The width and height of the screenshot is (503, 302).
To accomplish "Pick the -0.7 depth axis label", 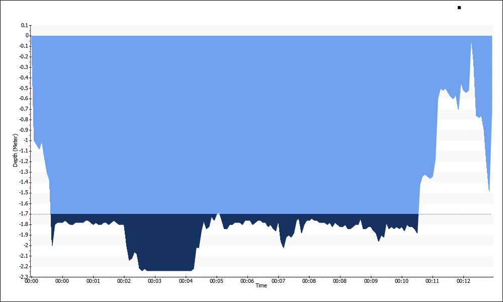I will click(24, 109).
